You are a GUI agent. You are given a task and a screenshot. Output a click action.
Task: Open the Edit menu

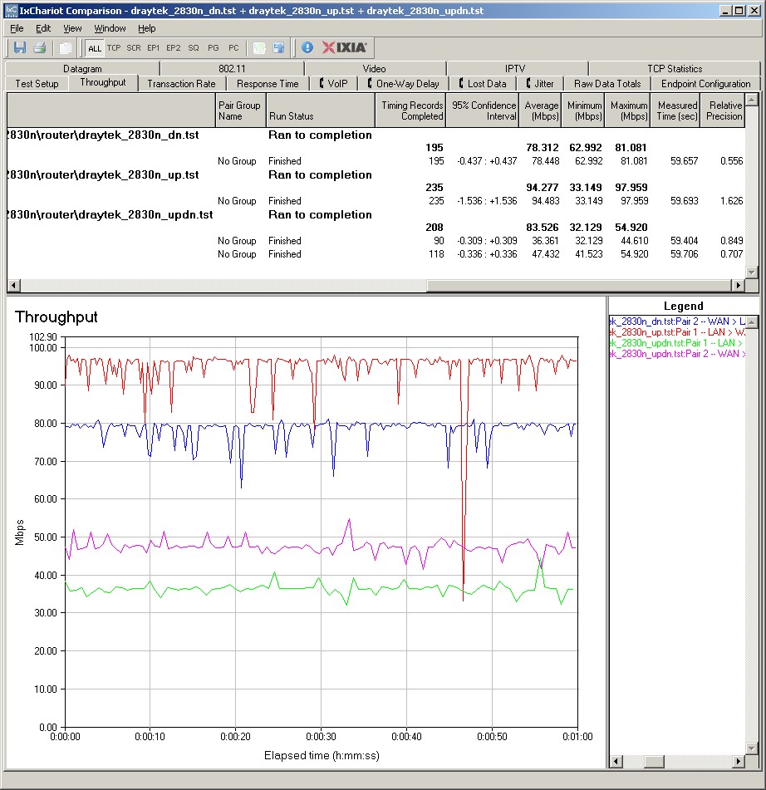(43, 28)
